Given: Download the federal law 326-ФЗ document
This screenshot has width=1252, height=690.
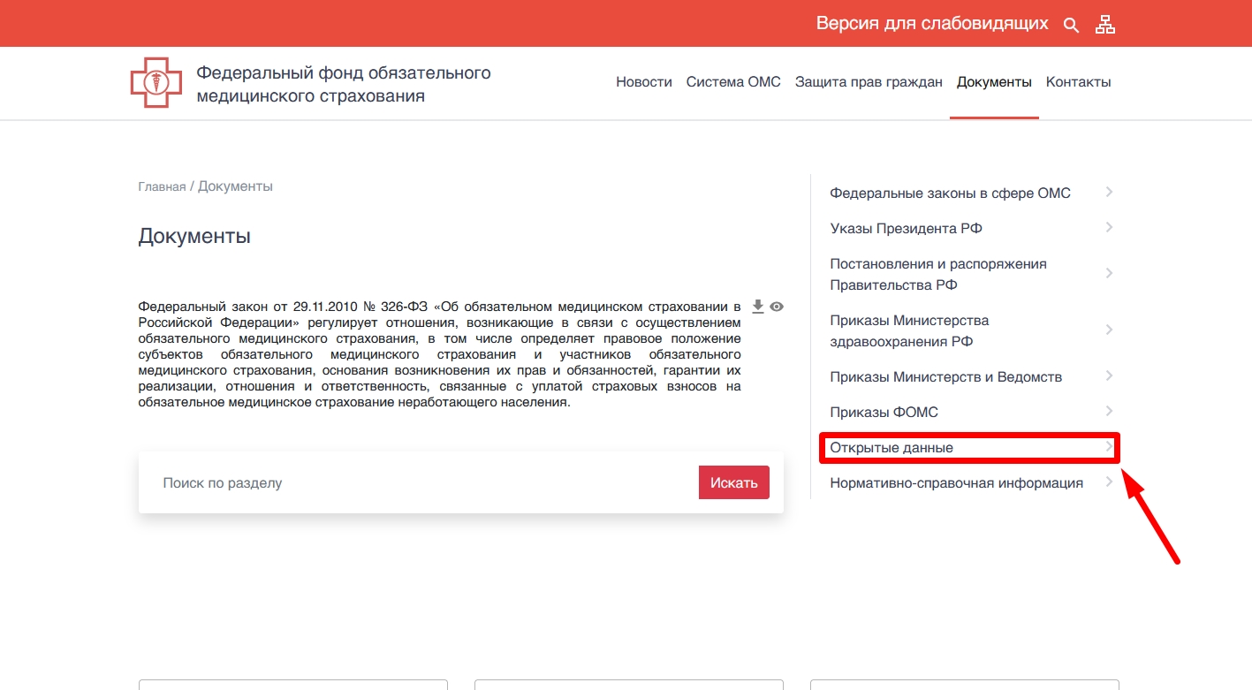Looking at the screenshot, I should pyautogui.click(x=757, y=307).
